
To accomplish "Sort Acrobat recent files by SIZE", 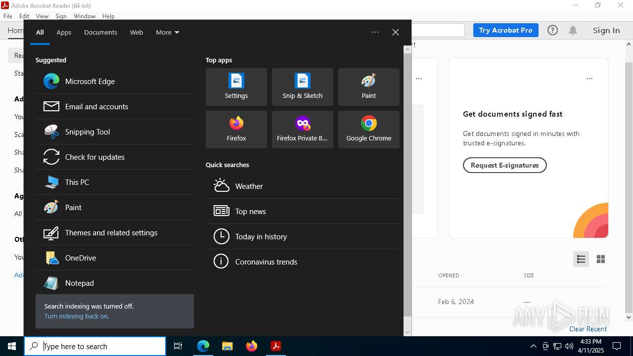I will [x=529, y=275].
